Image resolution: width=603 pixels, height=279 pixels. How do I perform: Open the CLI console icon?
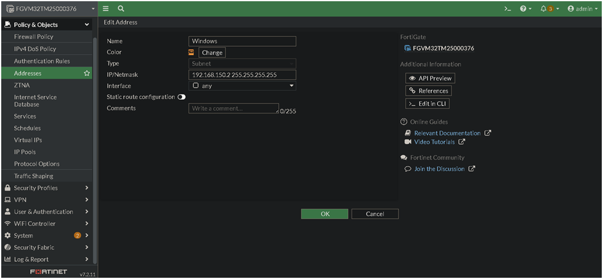tap(508, 9)
